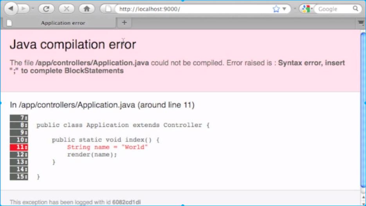Click highlighted line number 11 marker
The image size is (366, 206).
coord(19,147)
